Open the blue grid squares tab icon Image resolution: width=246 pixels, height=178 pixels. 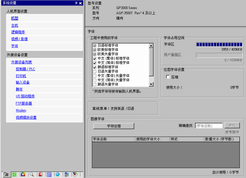pyautogui.click(x=49, y=175)
